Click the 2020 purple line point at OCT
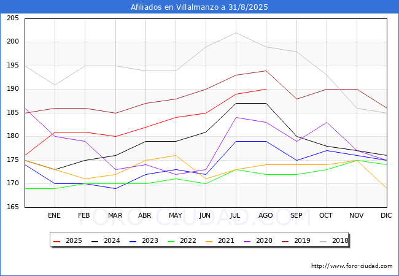 click(327, 122)
